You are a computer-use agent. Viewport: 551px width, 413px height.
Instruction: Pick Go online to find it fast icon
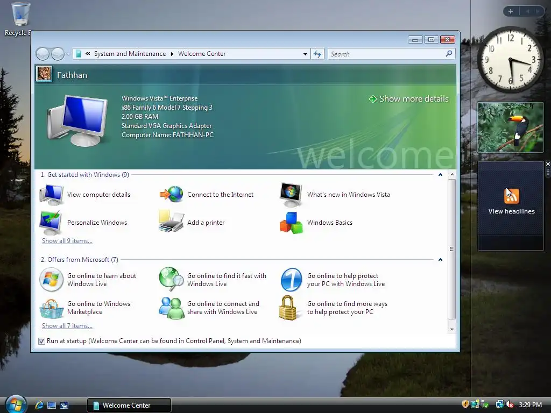tap(172, 279)
